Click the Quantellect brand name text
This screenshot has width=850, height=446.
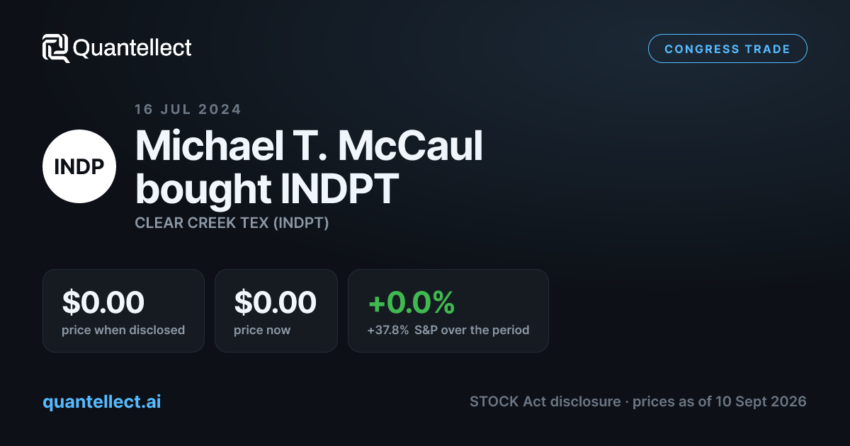click(132, 48)
